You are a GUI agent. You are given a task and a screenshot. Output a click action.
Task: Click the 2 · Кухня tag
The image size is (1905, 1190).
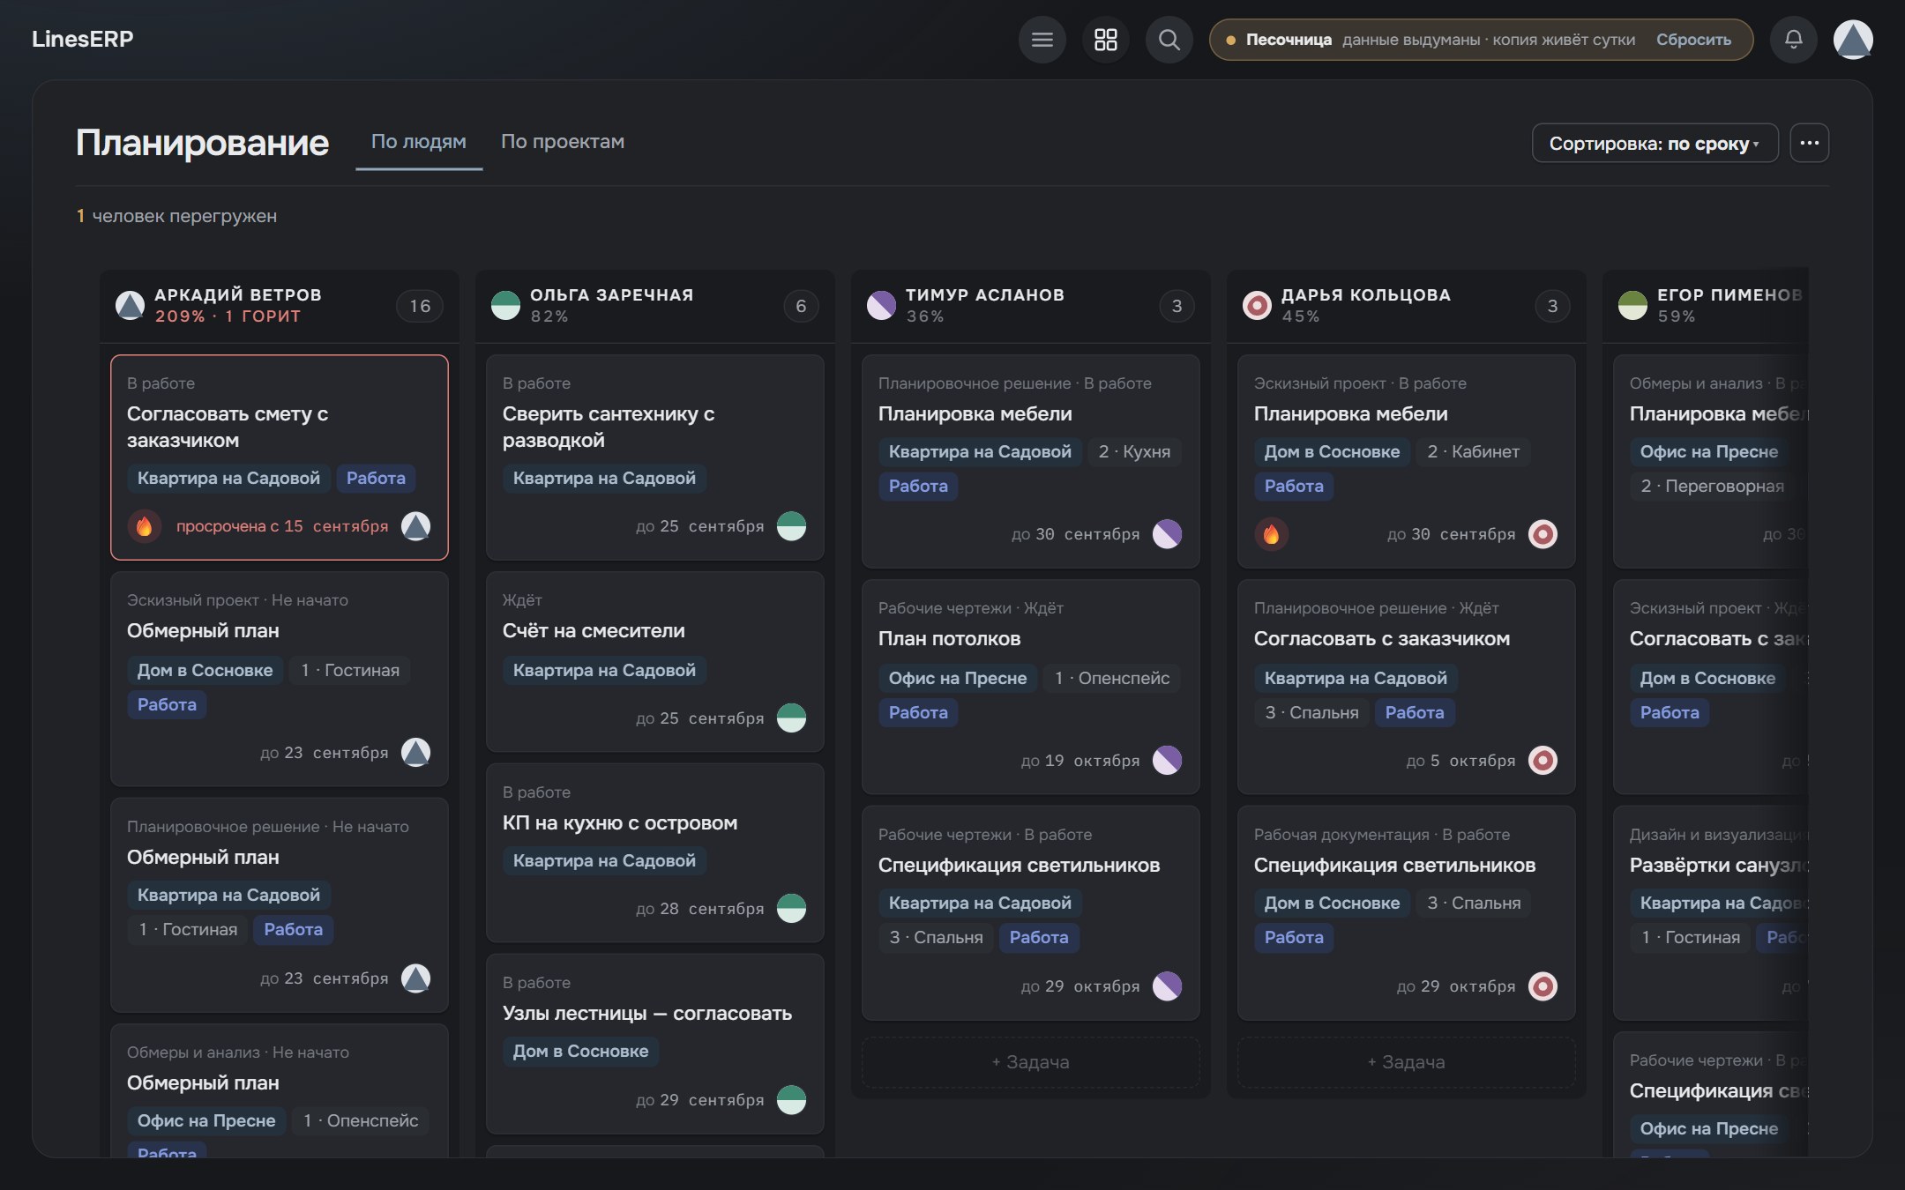1134,452
